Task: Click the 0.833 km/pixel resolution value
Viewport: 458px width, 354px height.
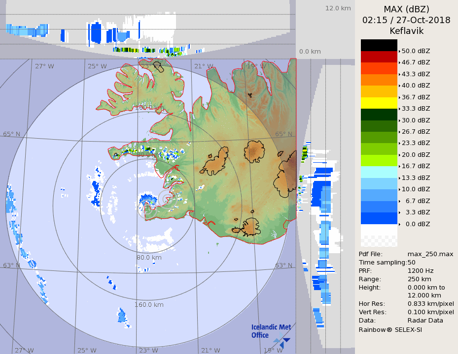Action: [x=430, y=304]
